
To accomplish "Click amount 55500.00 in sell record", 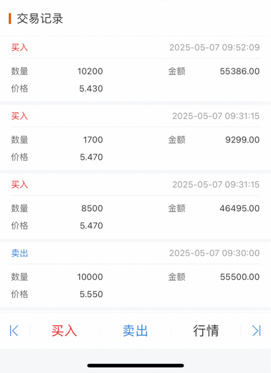I will click(x=240, y=276).
